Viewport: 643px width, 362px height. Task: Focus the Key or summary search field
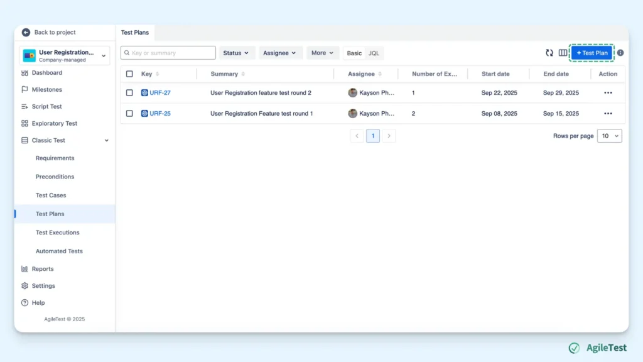coord(168,53)
